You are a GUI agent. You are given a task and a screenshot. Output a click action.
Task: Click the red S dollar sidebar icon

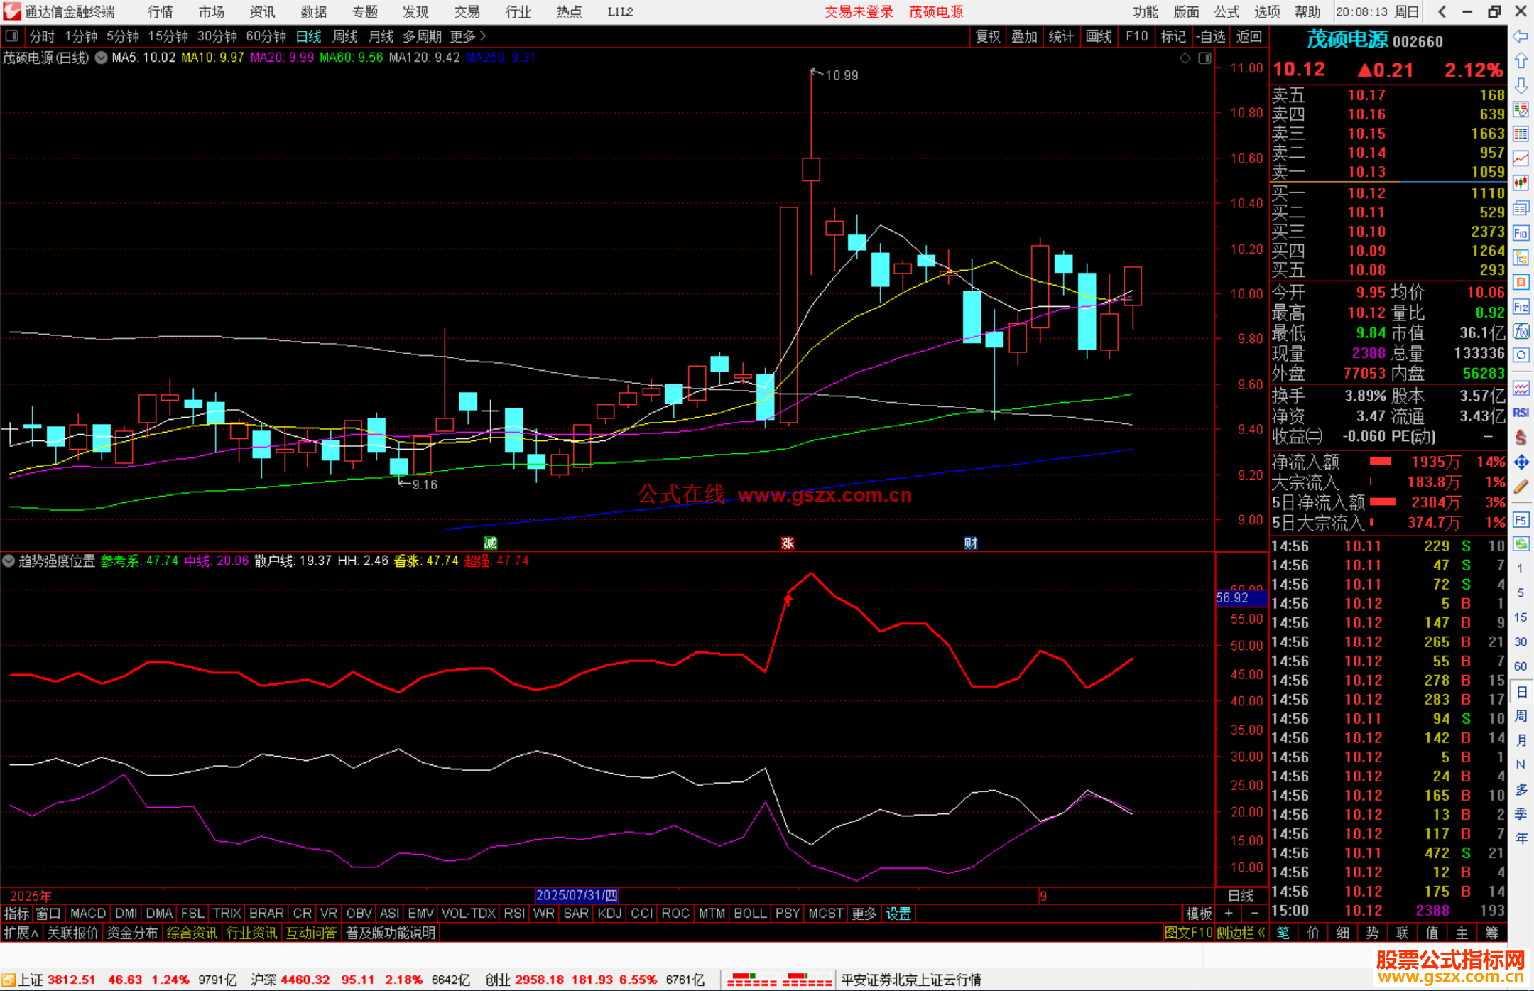click(x=1521, y=437)
